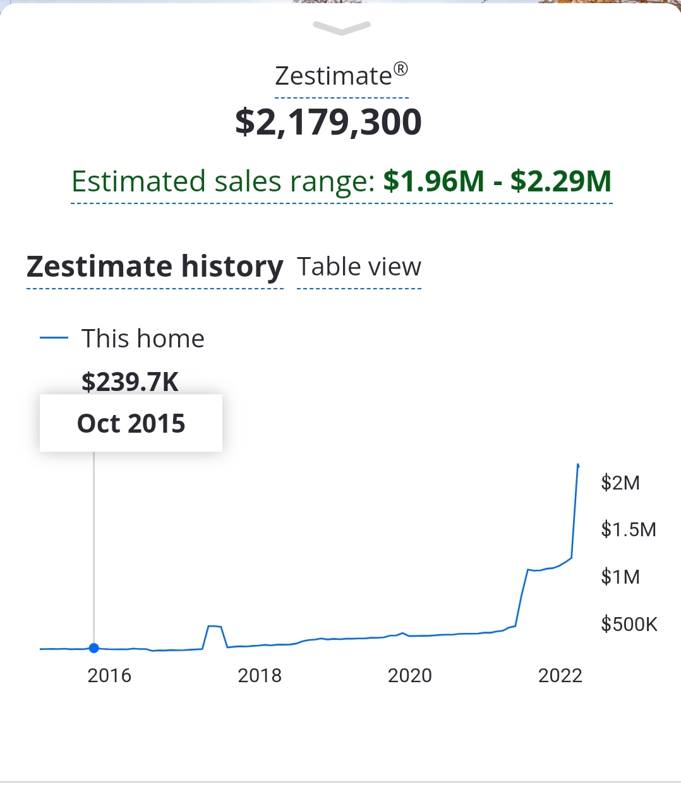Click the $500K y-axis label
The width and height of the screenshot is (681, 806).
point(629,624)
